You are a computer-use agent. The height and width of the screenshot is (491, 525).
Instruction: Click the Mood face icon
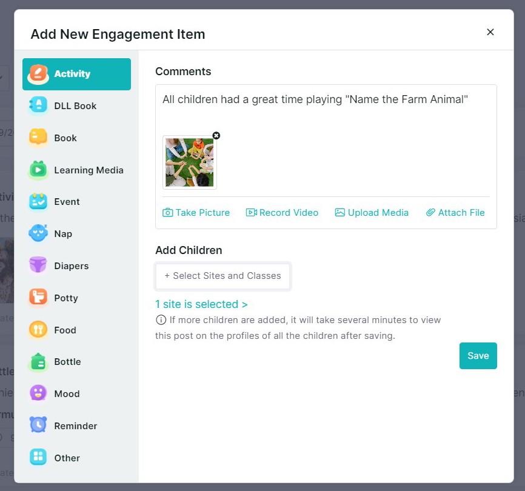[x=38, y=393]
